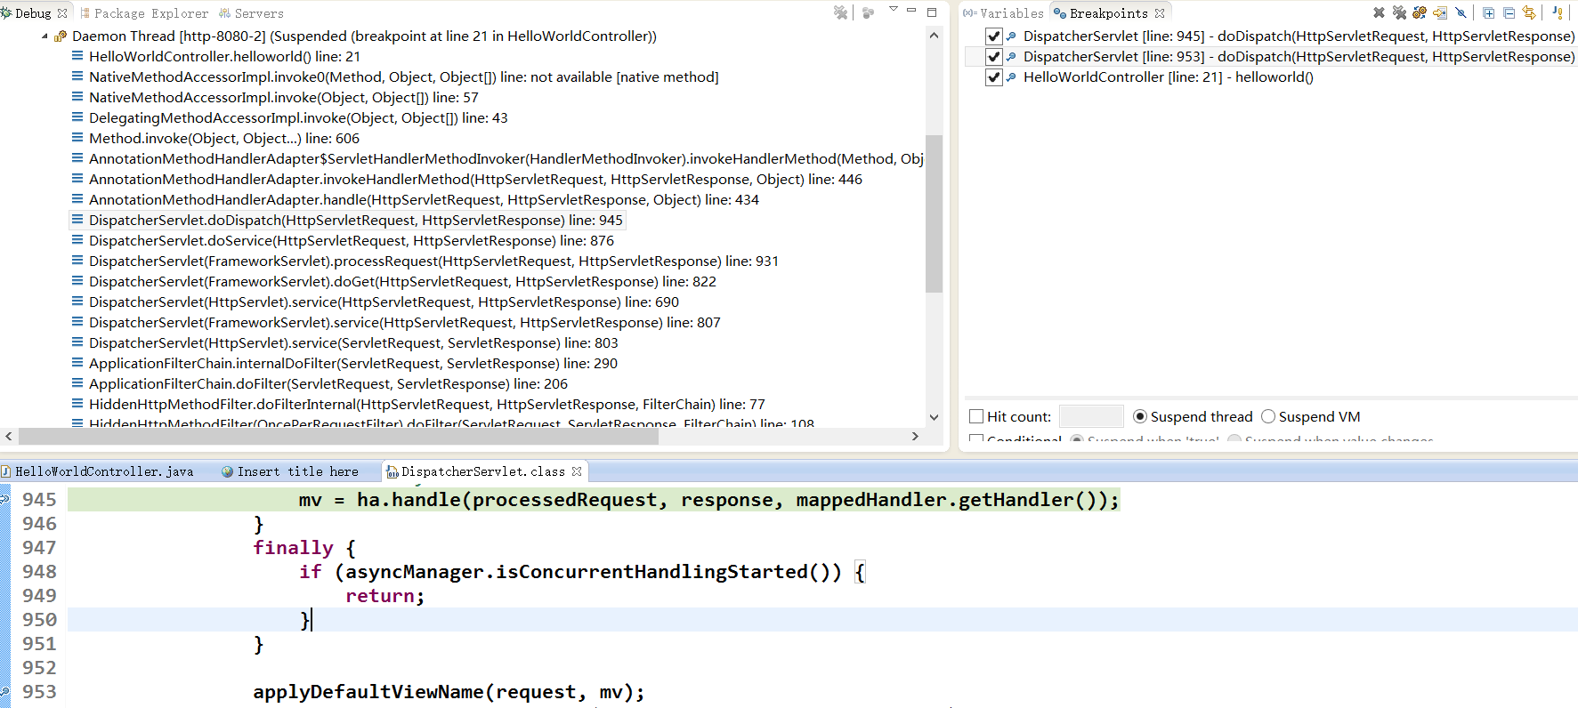Click the return; statement on line 949
The image size is (1578, 708).
(385, 596)
